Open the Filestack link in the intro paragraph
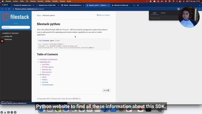202x114 pixels. (65, 29)
